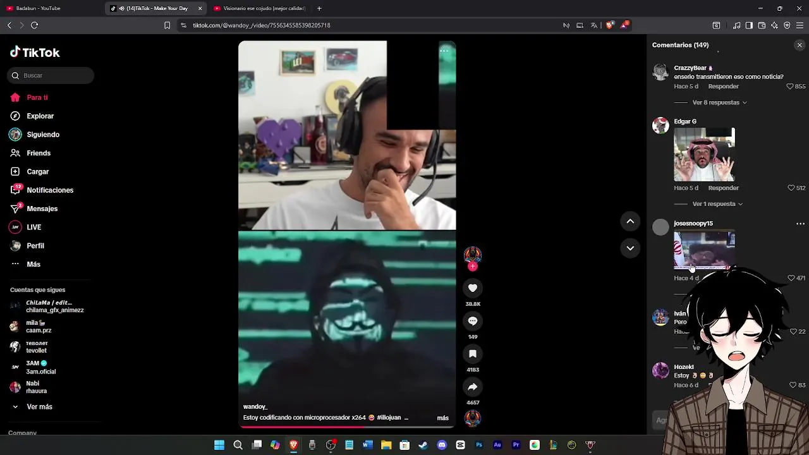Open Notificaciones in the sidebar
Image resolution: width=809 pixels, height=455 pixels.
[42, 190]
